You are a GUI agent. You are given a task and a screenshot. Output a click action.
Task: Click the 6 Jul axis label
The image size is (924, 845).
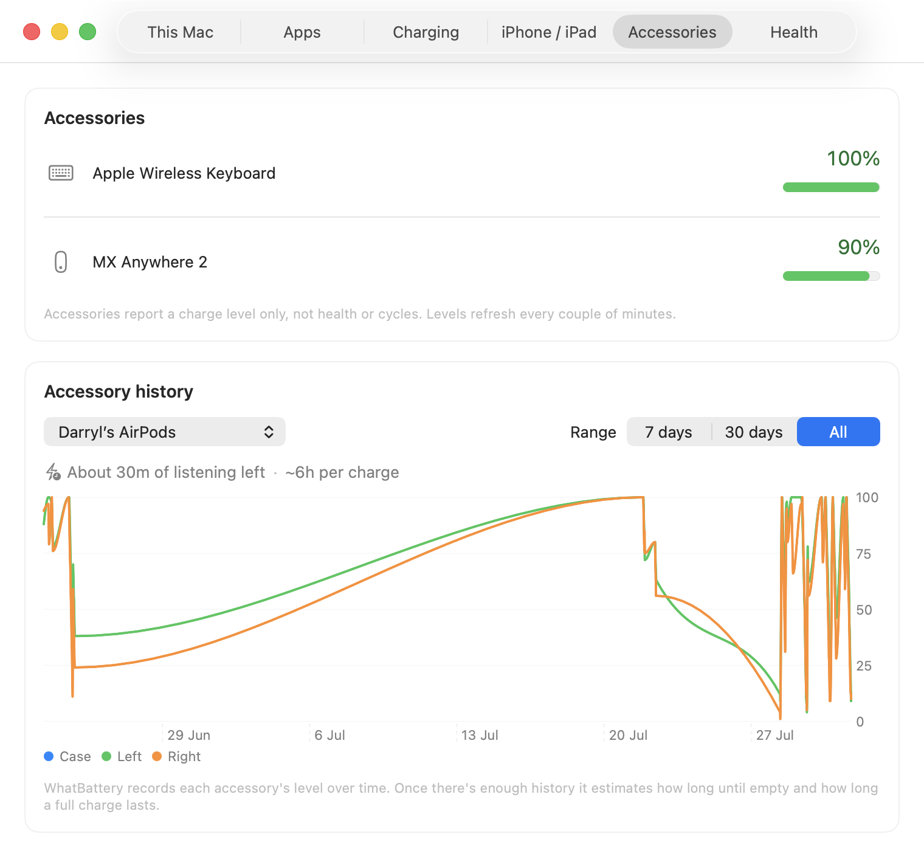pos(330,735)
